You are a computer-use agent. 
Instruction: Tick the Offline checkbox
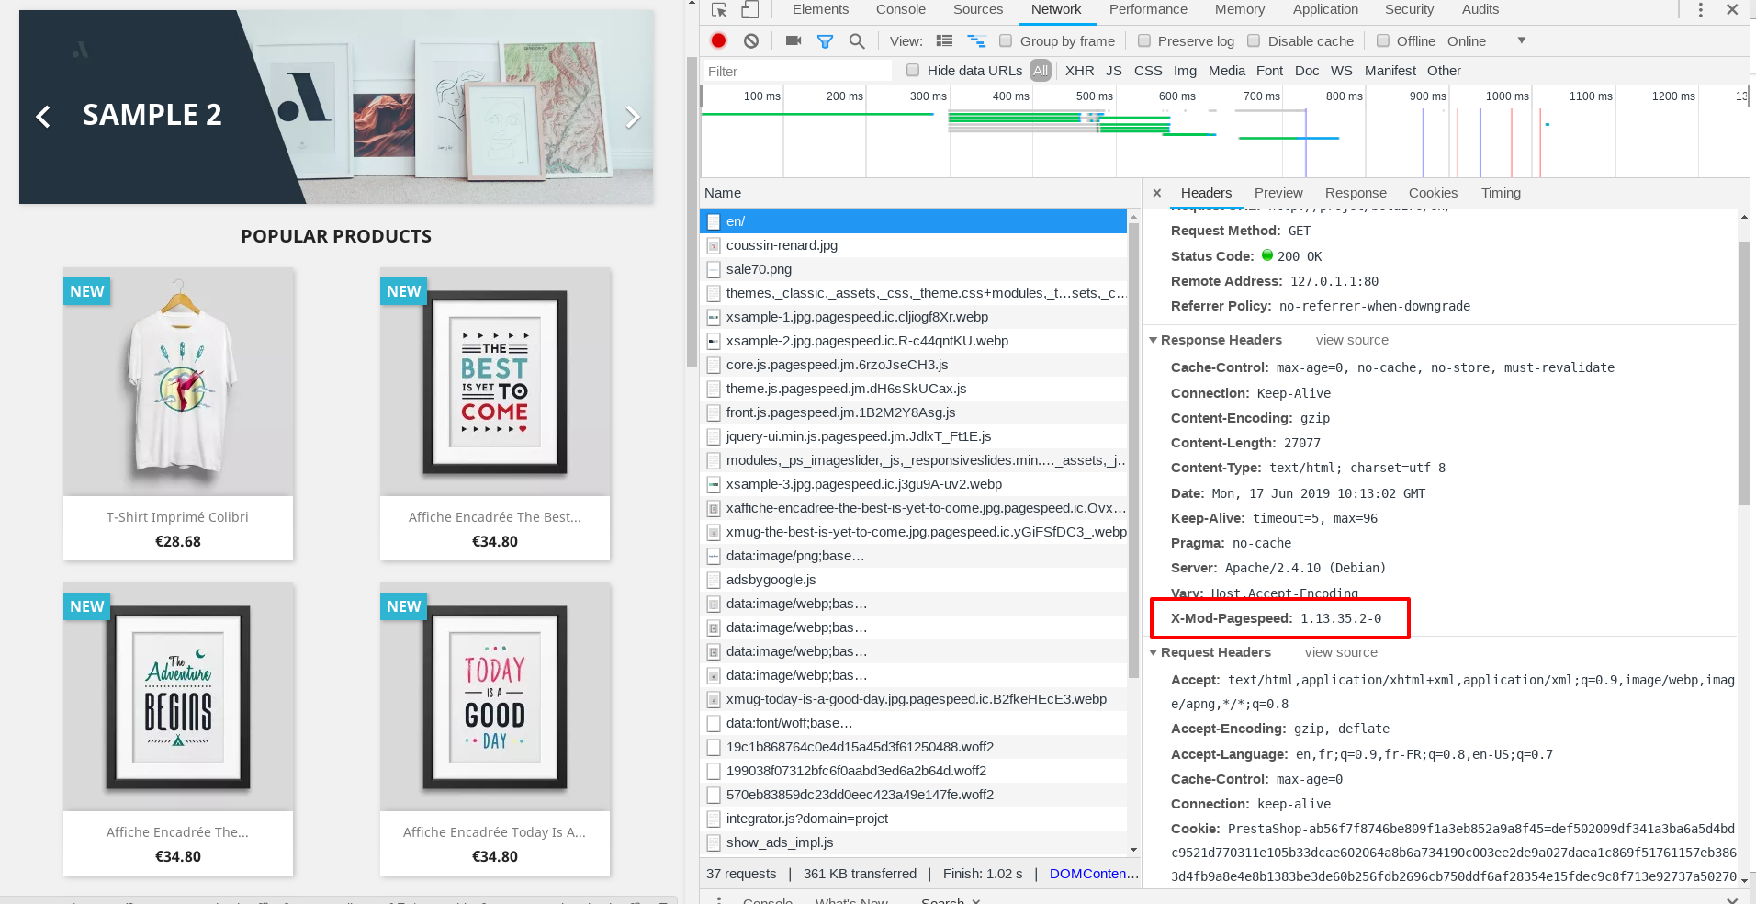1383,40
